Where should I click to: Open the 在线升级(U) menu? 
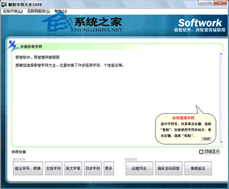13,11
